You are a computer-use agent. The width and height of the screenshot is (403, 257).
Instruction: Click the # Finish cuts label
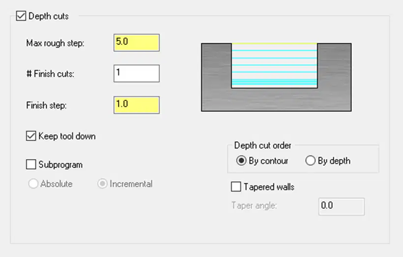(50, 74)
